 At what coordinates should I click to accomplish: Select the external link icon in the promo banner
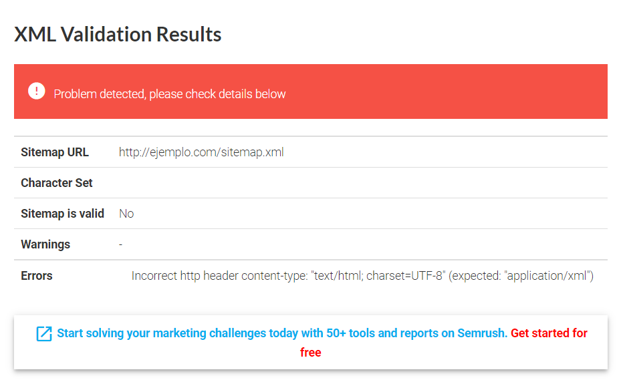pyautogui.click(x=44, y=333)
